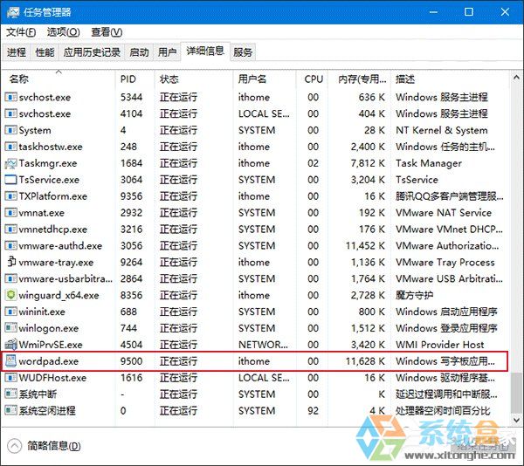Sort by the PID column header
524x466 pixels.
(x=135, y=79)
